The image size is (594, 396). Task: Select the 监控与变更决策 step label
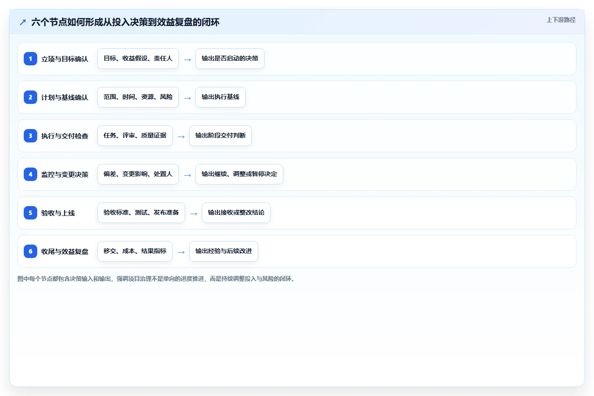(x=65, y=174)
